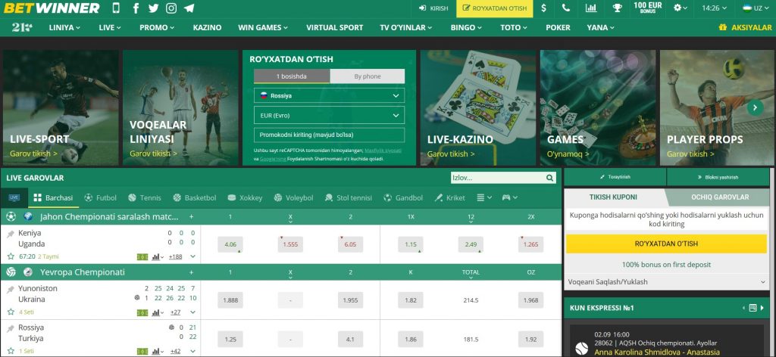Open Yunoniston Ukraina statistics chart icon
Image resolution: width=776 pixels, height=357 pixels.
point(158,312)
